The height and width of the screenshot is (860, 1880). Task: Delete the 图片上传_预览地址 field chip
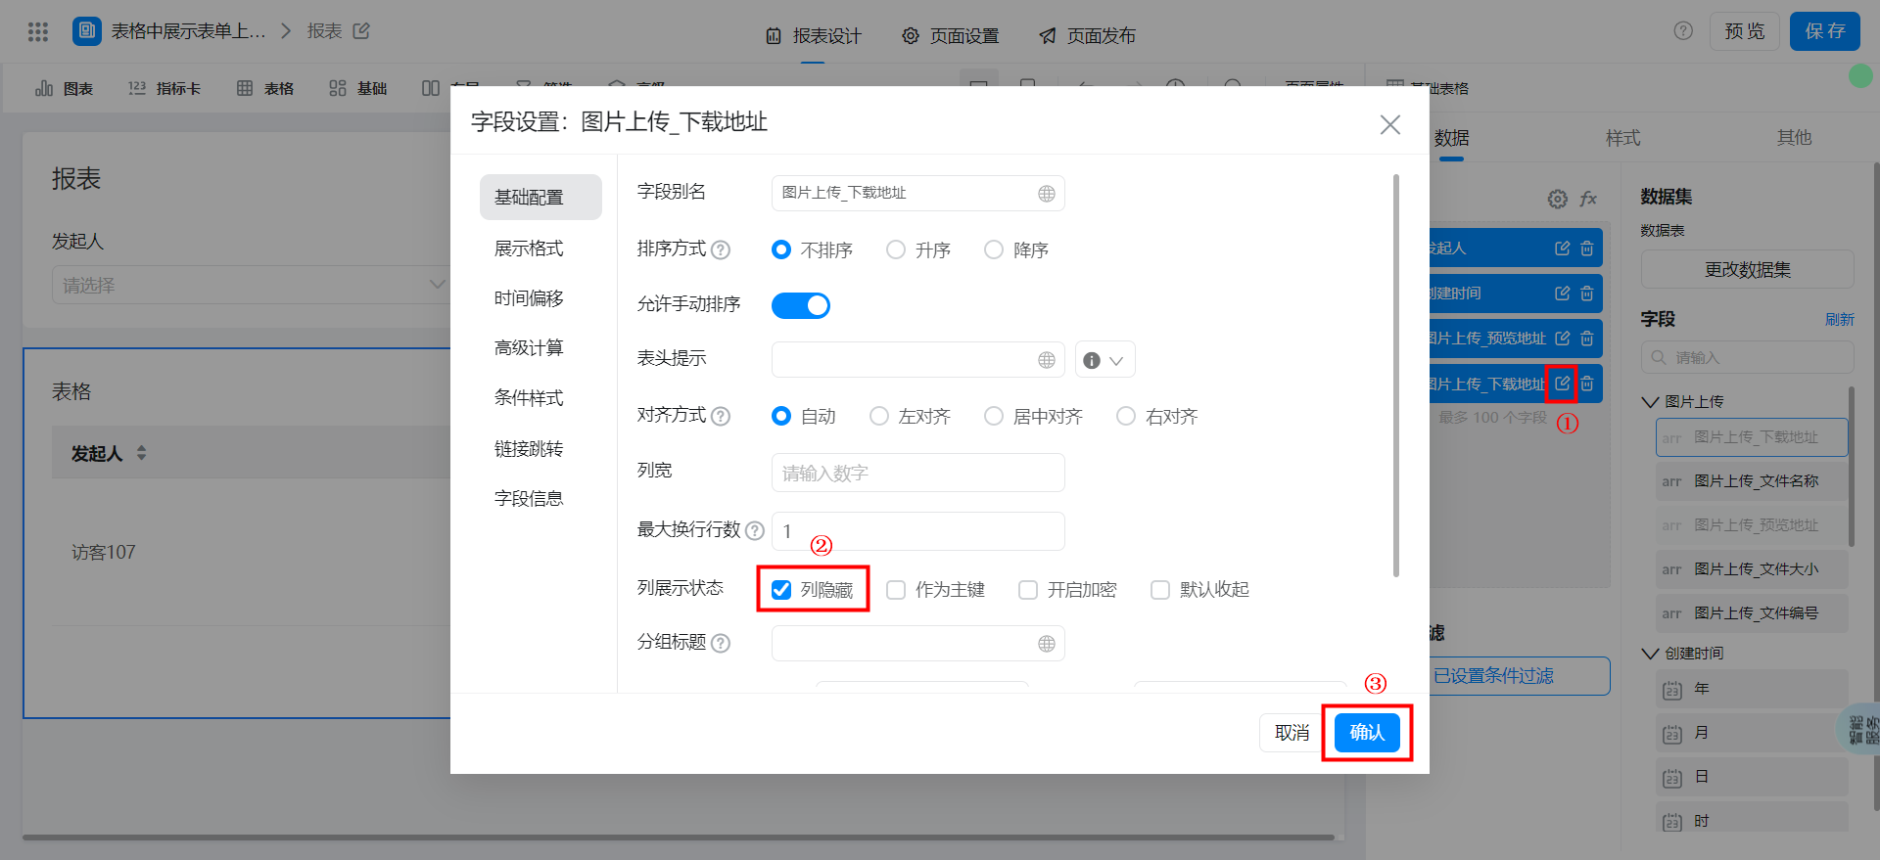pos(1587,339)
